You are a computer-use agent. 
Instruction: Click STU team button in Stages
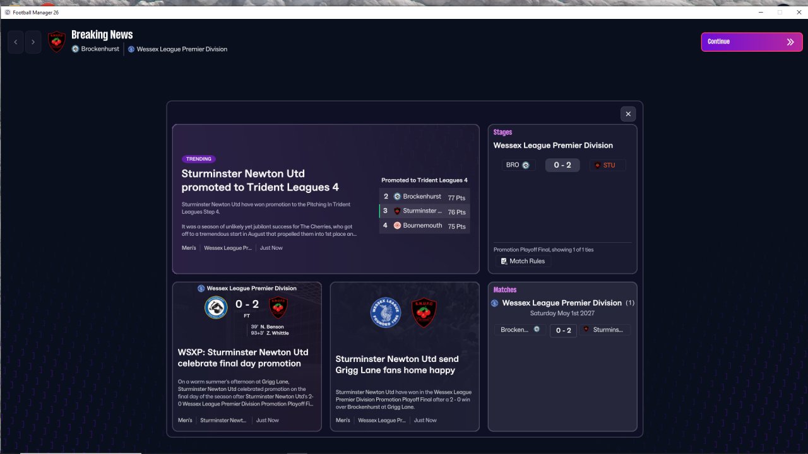coord(607,165)
